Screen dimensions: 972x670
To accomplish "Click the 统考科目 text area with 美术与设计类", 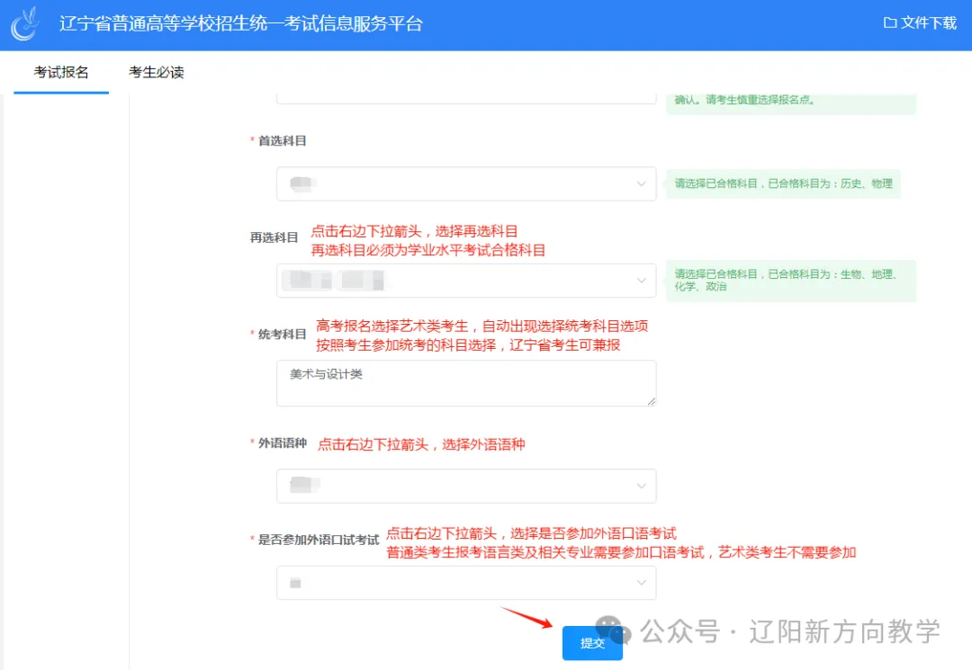I will [x=466, y=383].
